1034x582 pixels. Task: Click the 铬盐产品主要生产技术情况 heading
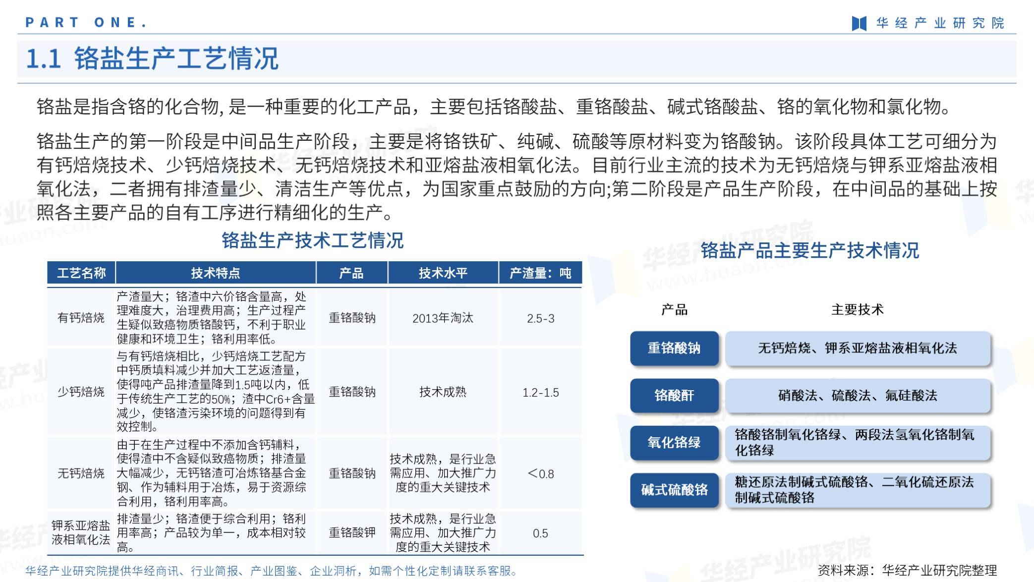coord(810,251)
